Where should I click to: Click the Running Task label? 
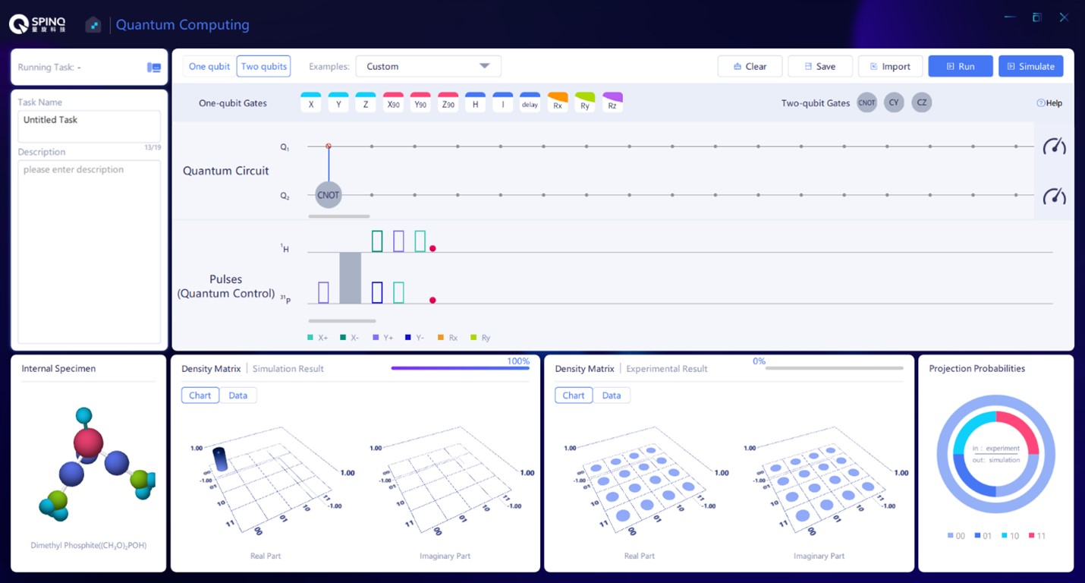(49, 68)
